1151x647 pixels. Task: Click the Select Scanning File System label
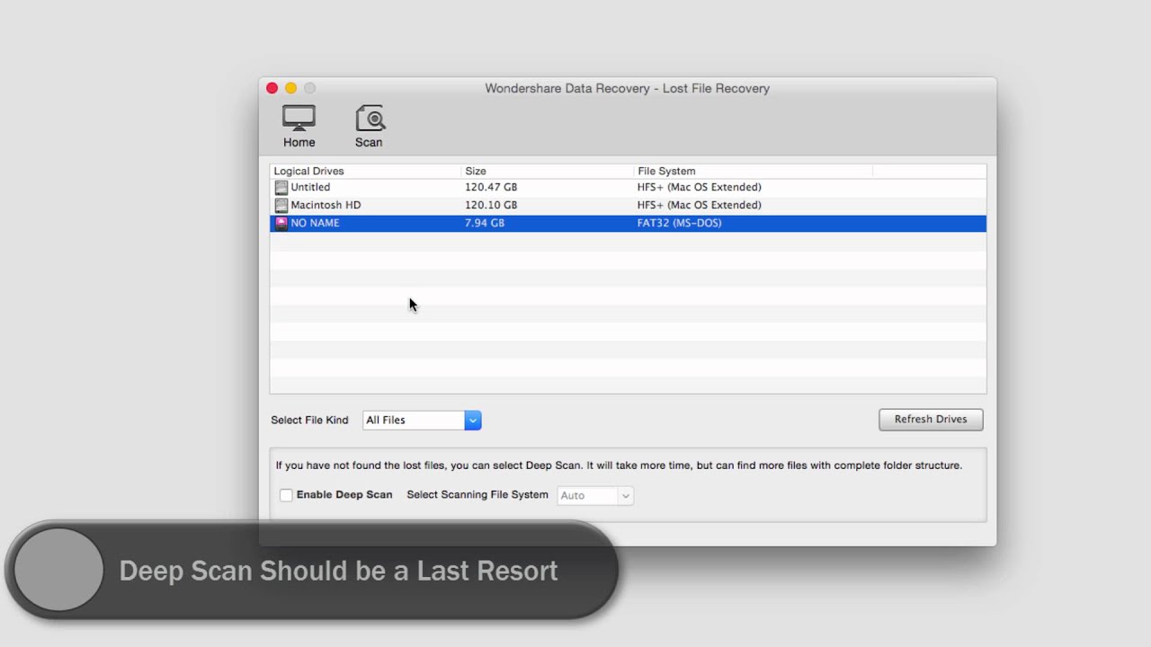click(477, 495)
